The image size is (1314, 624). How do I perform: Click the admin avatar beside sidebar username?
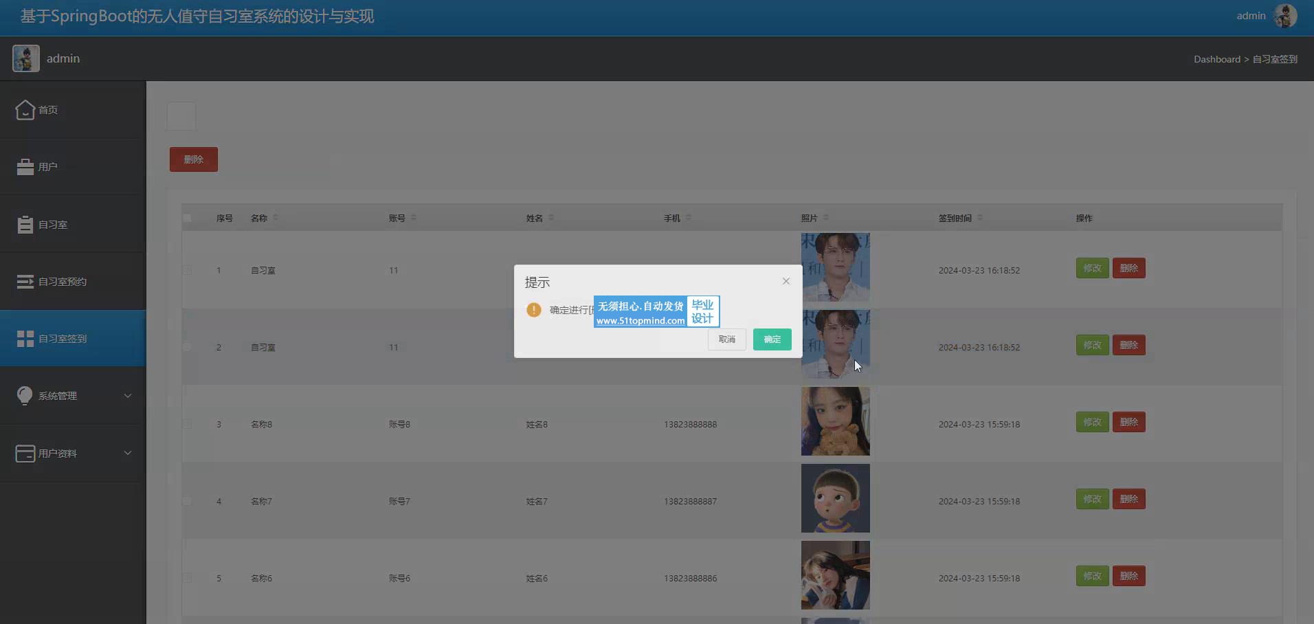click(x=26, y=58)
